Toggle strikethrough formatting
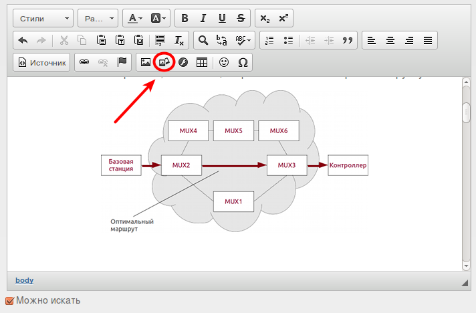 coord(241,18)
